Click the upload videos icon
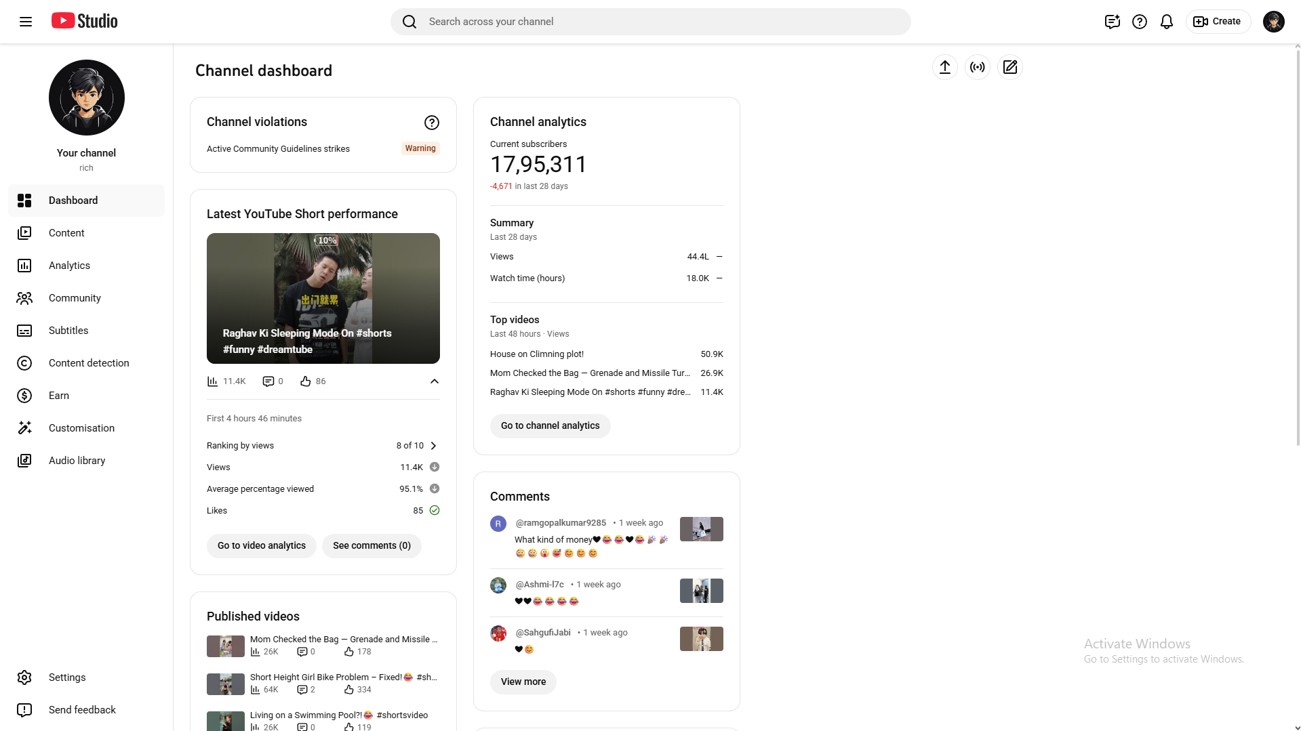 point(945,67)
